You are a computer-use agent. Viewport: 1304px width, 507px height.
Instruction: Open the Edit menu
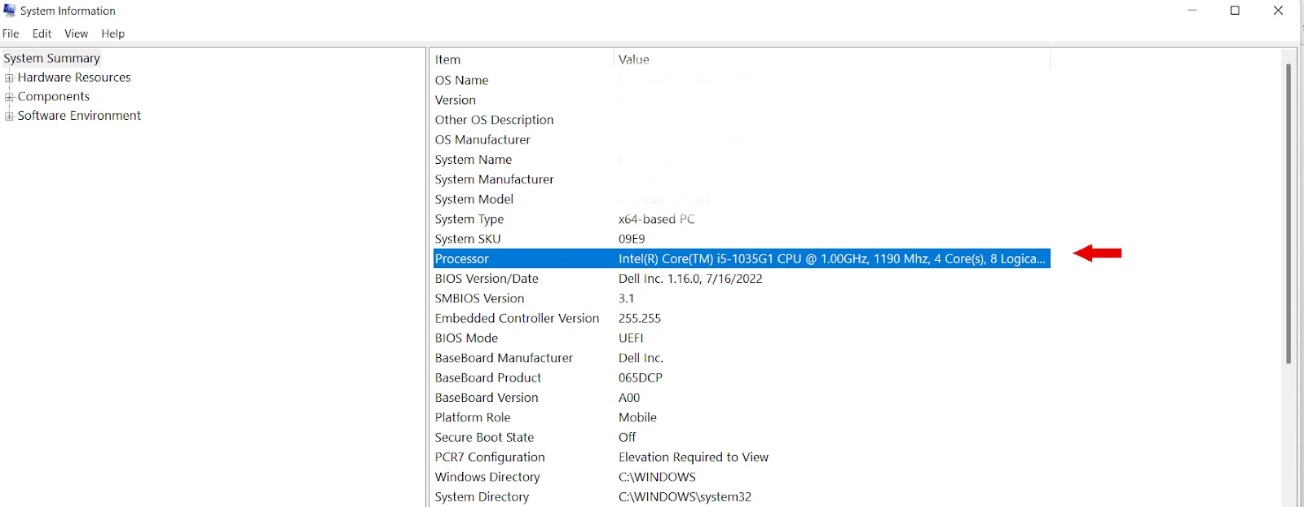pyautogui.click(x=42, y=33)
